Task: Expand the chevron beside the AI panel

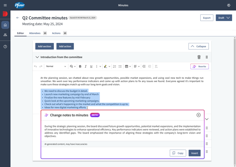Action: (207, 119)
